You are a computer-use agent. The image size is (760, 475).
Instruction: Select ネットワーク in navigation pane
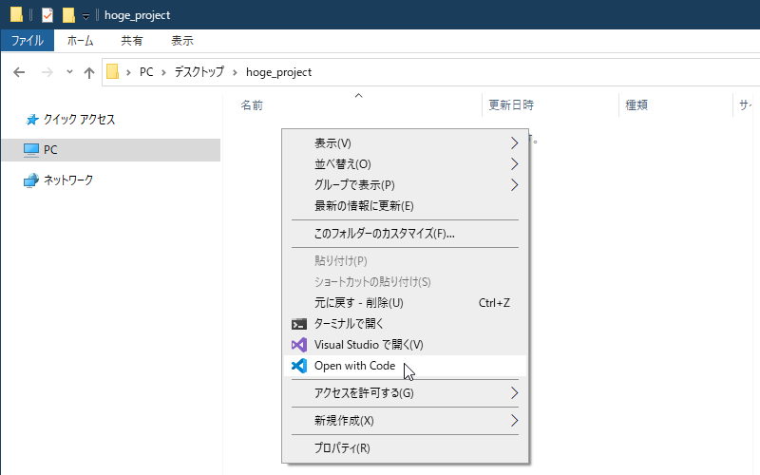click(68, 180)
